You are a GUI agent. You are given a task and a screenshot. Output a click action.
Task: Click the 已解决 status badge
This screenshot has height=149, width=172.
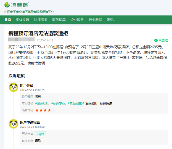coord(41,134)
